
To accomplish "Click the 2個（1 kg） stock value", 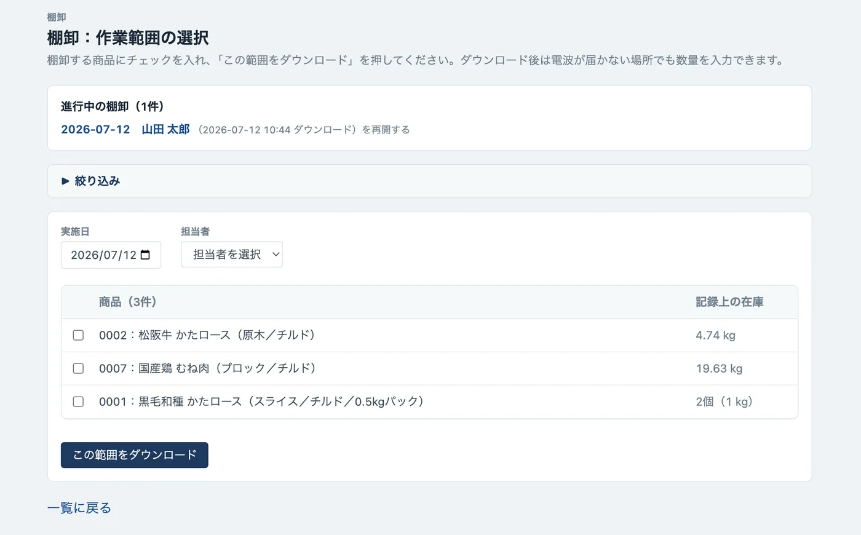I will (x=724, y=402).
